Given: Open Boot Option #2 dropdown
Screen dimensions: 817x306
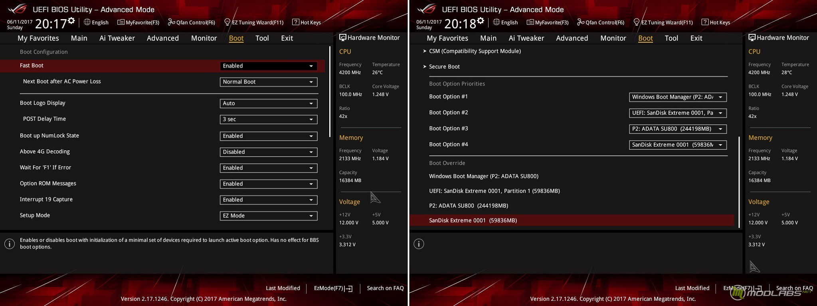Looking at the screenshot, I should pos(678,113).
